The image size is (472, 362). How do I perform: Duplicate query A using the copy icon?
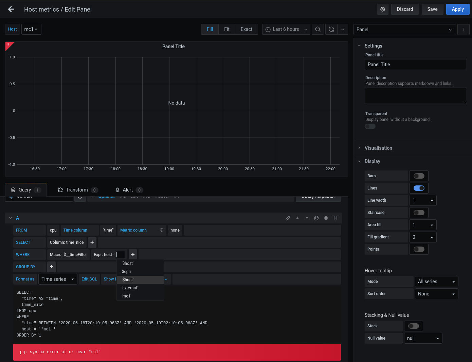[316, 218]
